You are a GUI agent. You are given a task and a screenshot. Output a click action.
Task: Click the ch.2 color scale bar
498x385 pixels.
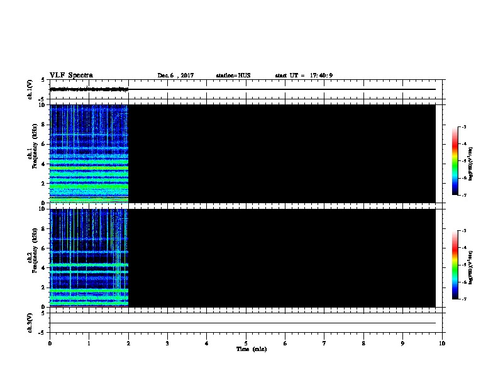[455, 265]
